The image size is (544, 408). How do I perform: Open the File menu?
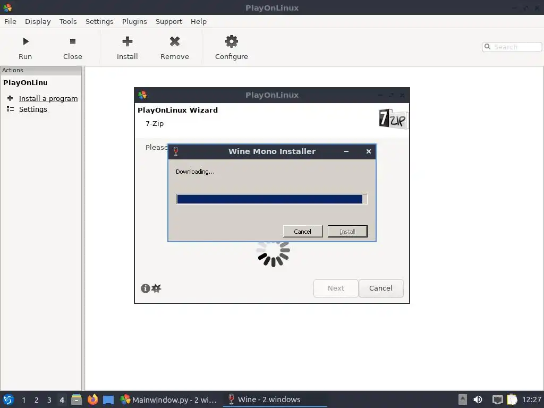click(x=10, y=21)
